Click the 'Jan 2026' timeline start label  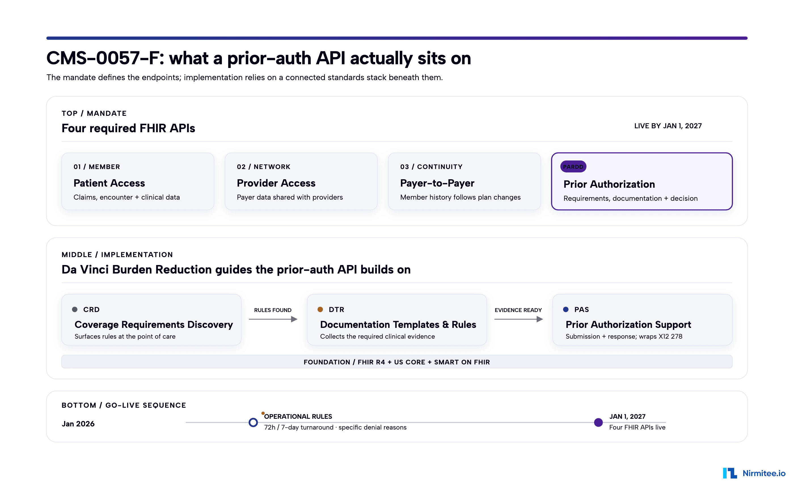[x=78, y=424]
